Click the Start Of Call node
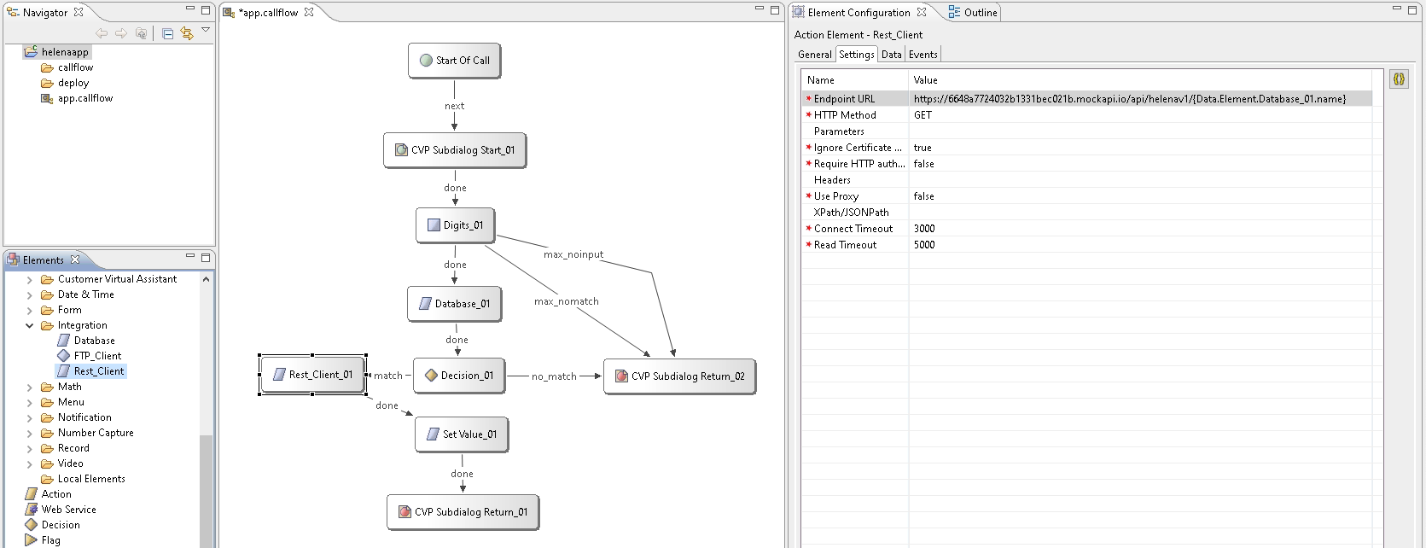 pos(454,61)
